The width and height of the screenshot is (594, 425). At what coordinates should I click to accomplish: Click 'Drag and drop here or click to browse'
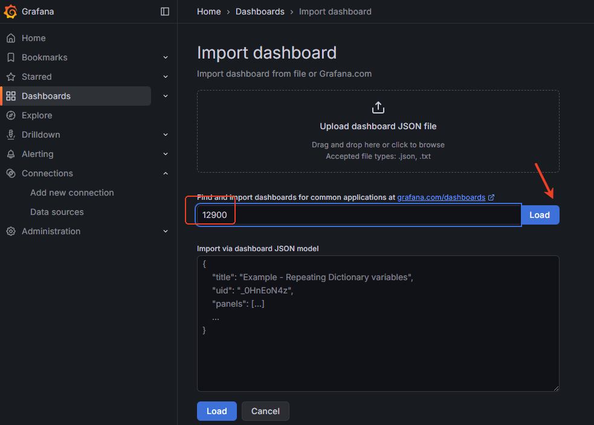pos(378,145)
